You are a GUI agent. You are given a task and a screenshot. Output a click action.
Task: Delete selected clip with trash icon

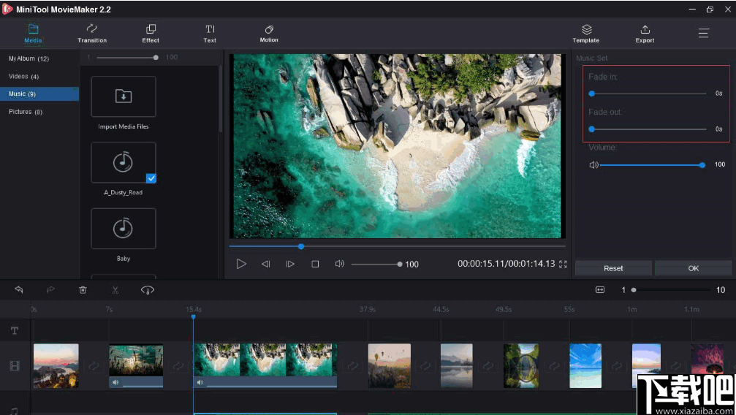click(83, 290)
